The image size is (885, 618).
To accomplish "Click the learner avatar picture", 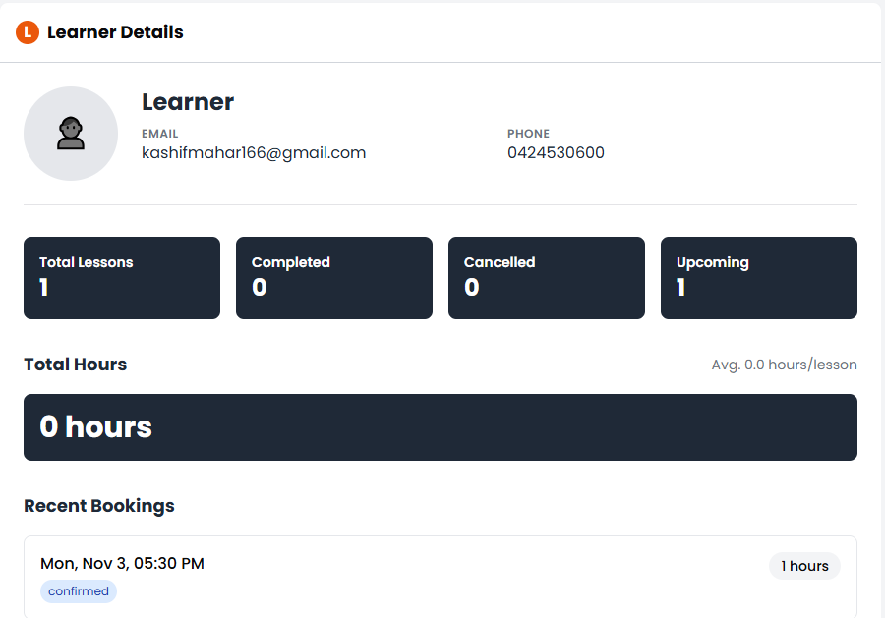I will pos(71,134).
